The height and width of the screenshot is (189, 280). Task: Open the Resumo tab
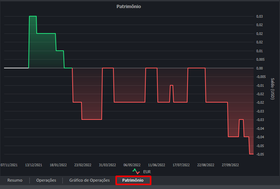click(x=15, y=180)
